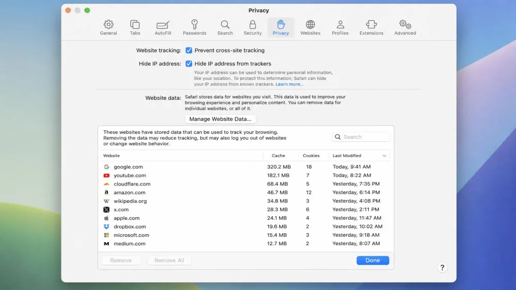This screenshot has height=290, width=516.
Task: Click the X favicon in the list
Action: [x=106, y=210]
